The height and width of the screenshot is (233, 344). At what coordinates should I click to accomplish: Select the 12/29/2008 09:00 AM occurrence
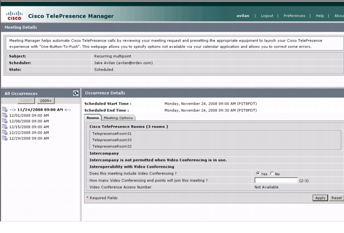pyautogui.click(x=29, y=138)
